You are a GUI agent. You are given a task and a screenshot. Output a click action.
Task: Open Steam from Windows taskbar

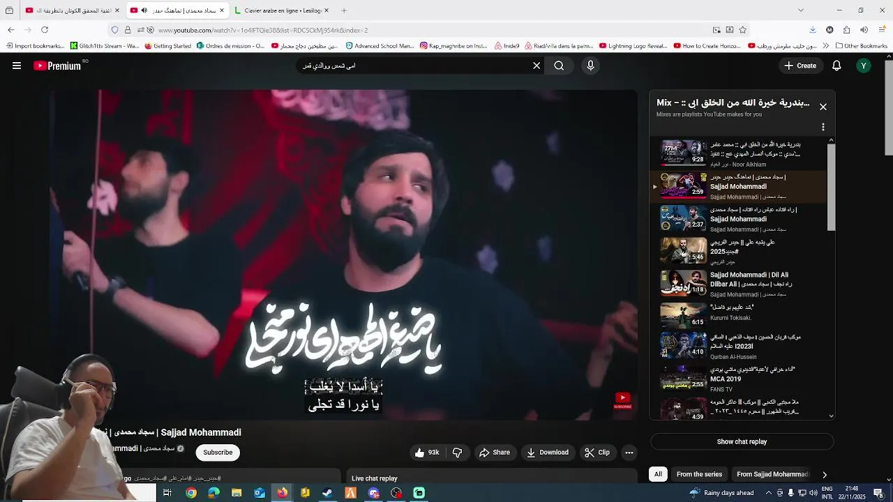point(327,493)
